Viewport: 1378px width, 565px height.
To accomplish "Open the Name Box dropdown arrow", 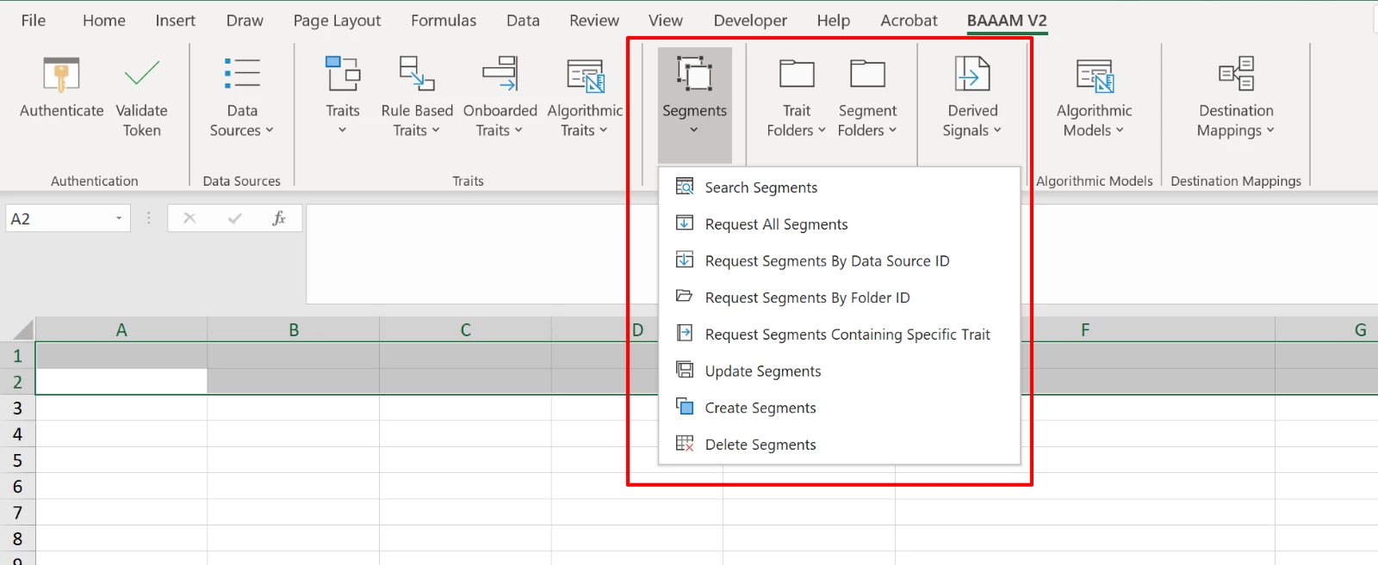I will (119, 218).
